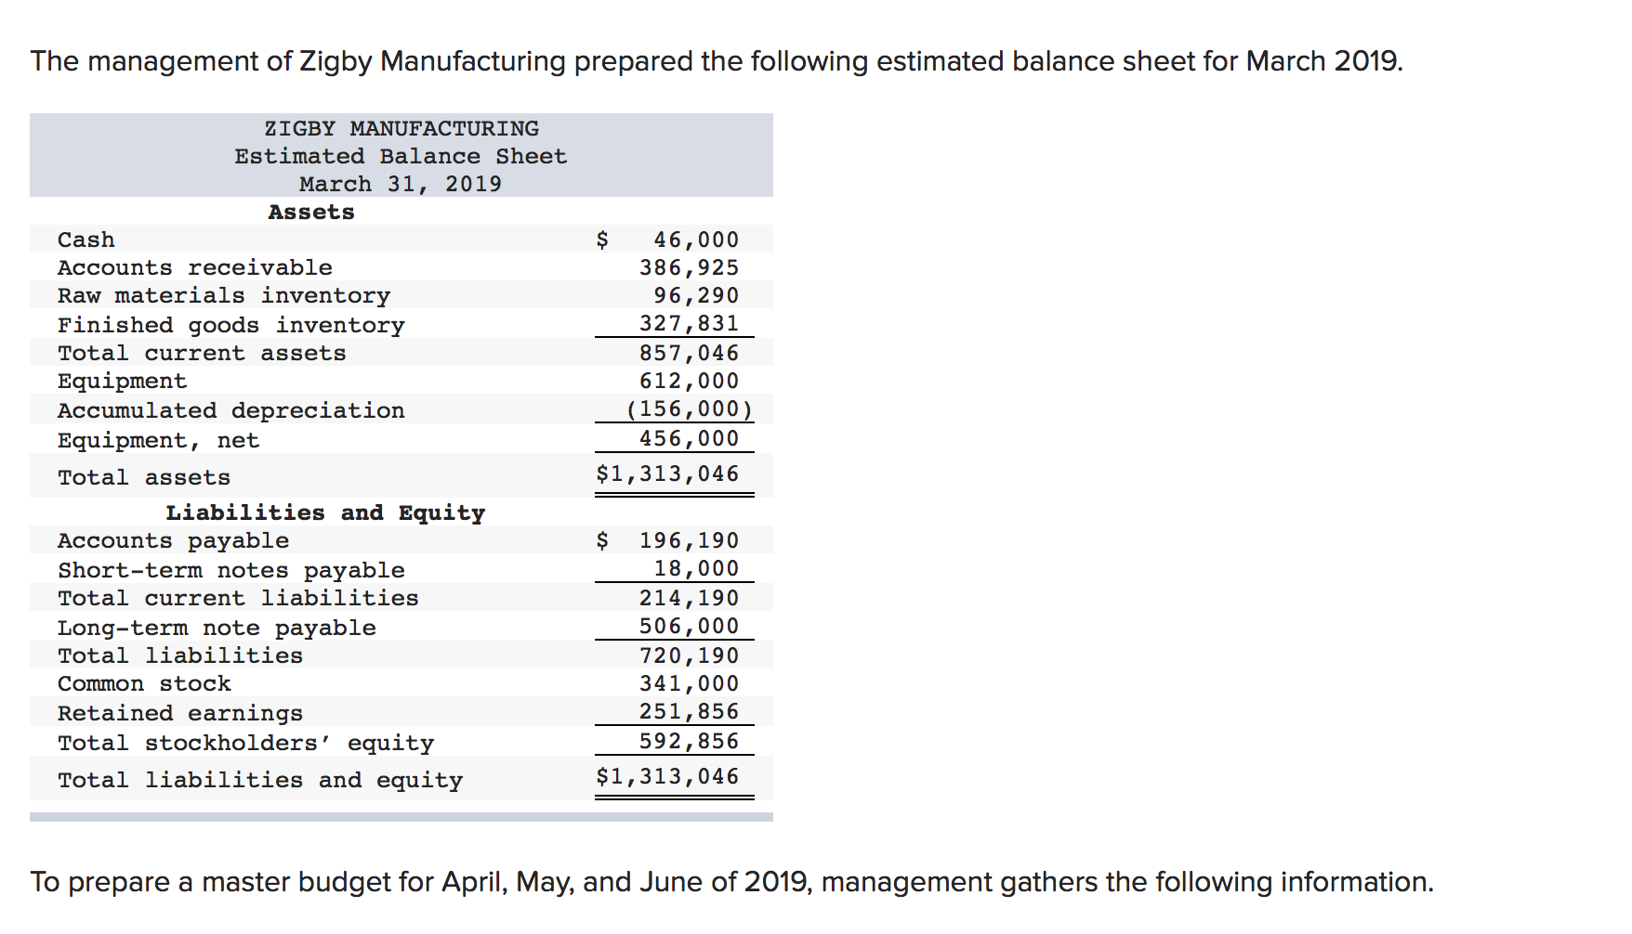Screen dimensions: 1632x934
Task: Click the Total assets amount $1,313,046
Action: (x=667, y=474)
